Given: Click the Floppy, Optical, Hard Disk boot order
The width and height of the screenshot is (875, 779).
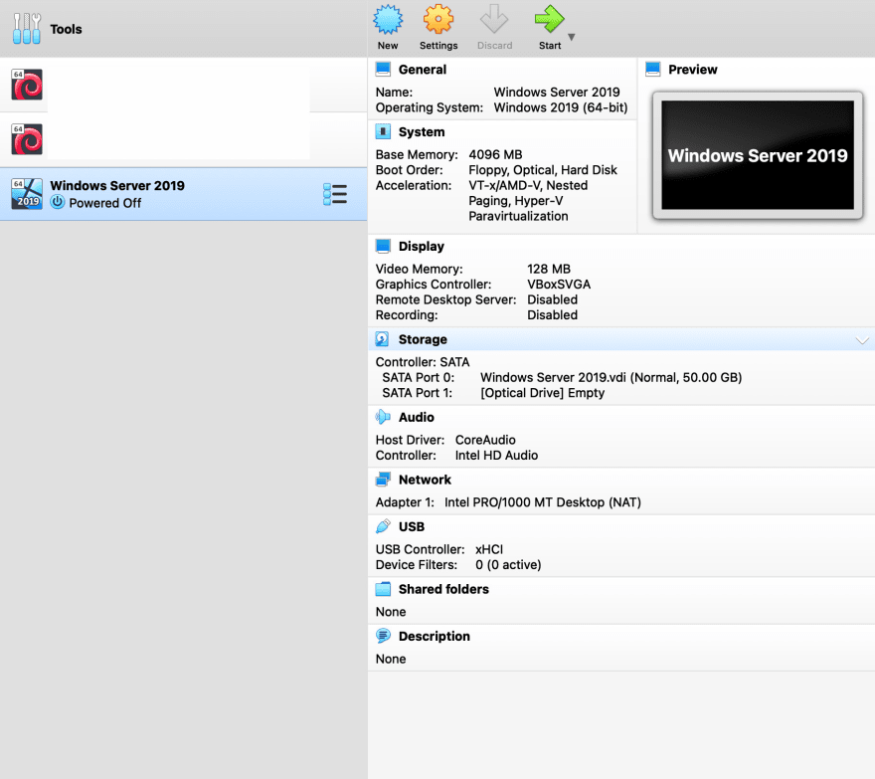Looking at the screenshot, I should click(543, 170).
